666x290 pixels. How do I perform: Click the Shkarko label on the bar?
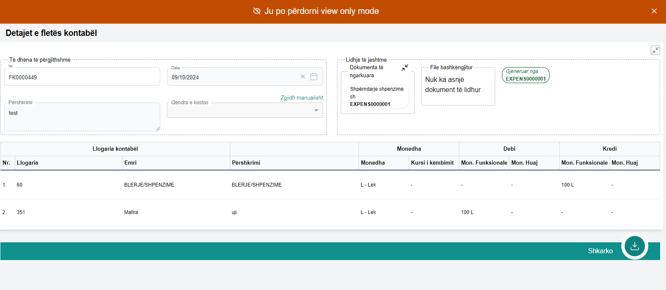(600, 251)
